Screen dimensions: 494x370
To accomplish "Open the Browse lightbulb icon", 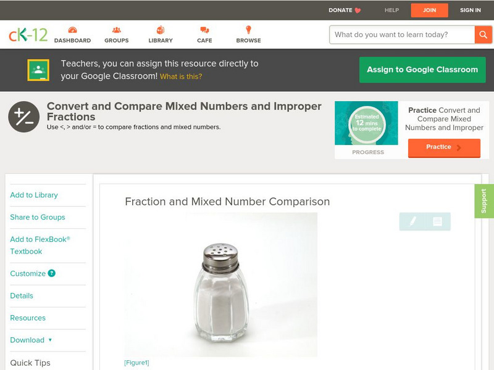I will 248,30.
